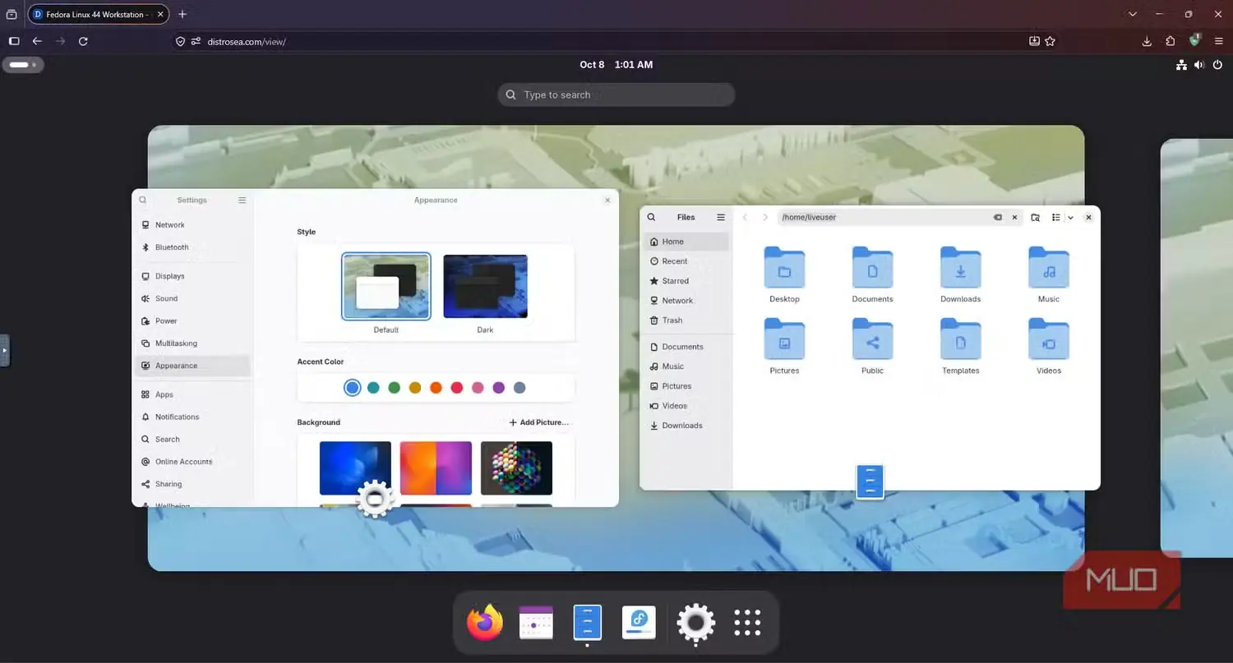The height and width of the screenshot is (663, 1233).
Task: Toggle the browser sidebar button
Action: pos(14,41)
